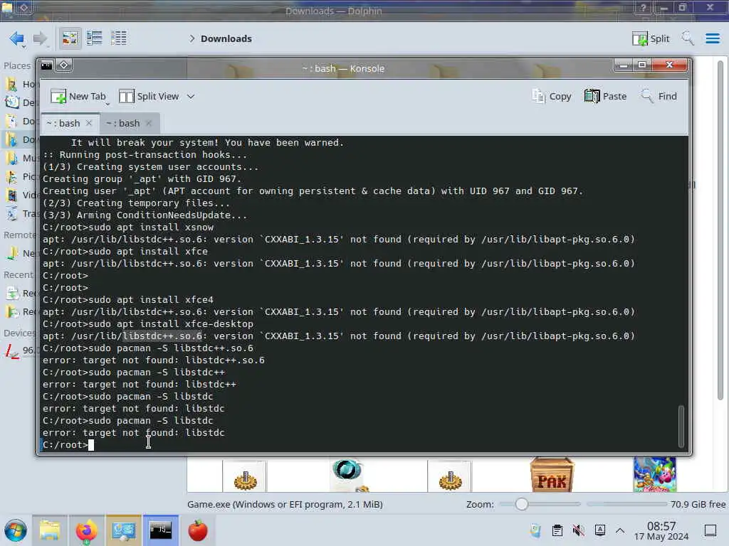The image size is (729, 546).
Task: Expand hidden system tray icons arrow
Action: [620, 530]
